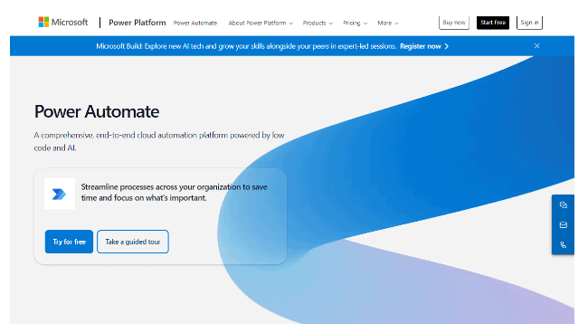
Task: Click the Microsoft Build announcement text
Action: tap(246, 46)
